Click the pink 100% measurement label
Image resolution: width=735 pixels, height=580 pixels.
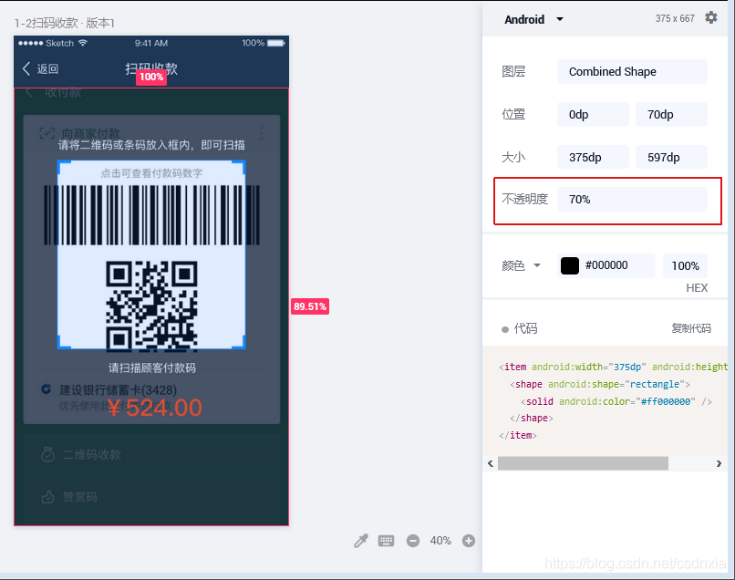pyautogui.click(x=151, y=77)
